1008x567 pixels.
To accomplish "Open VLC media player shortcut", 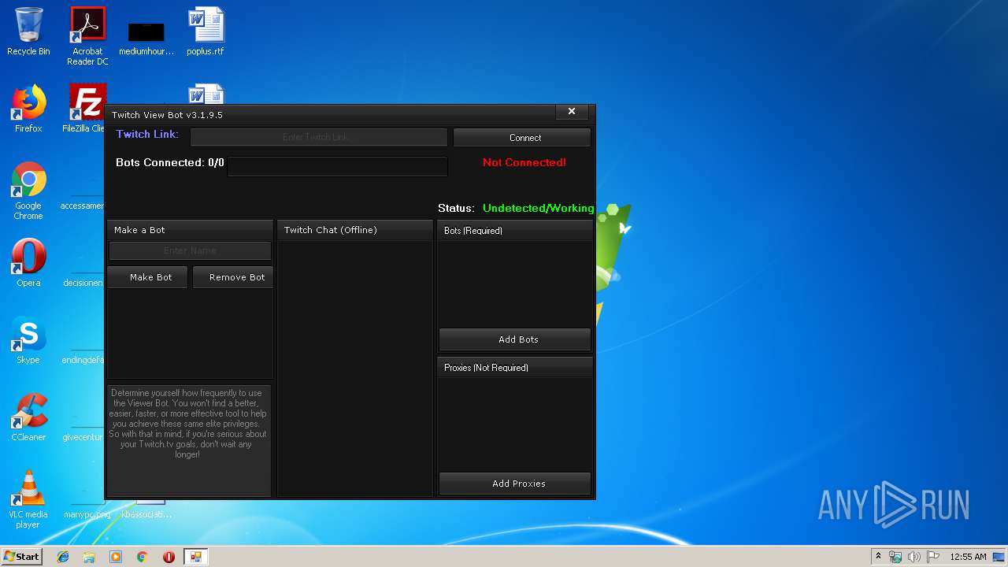I will tap(28, 499).
